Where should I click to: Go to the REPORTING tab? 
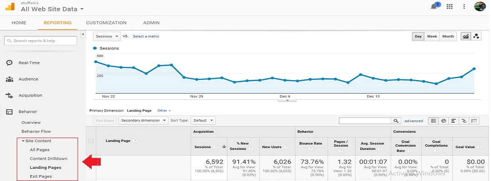tap(58, 23)
